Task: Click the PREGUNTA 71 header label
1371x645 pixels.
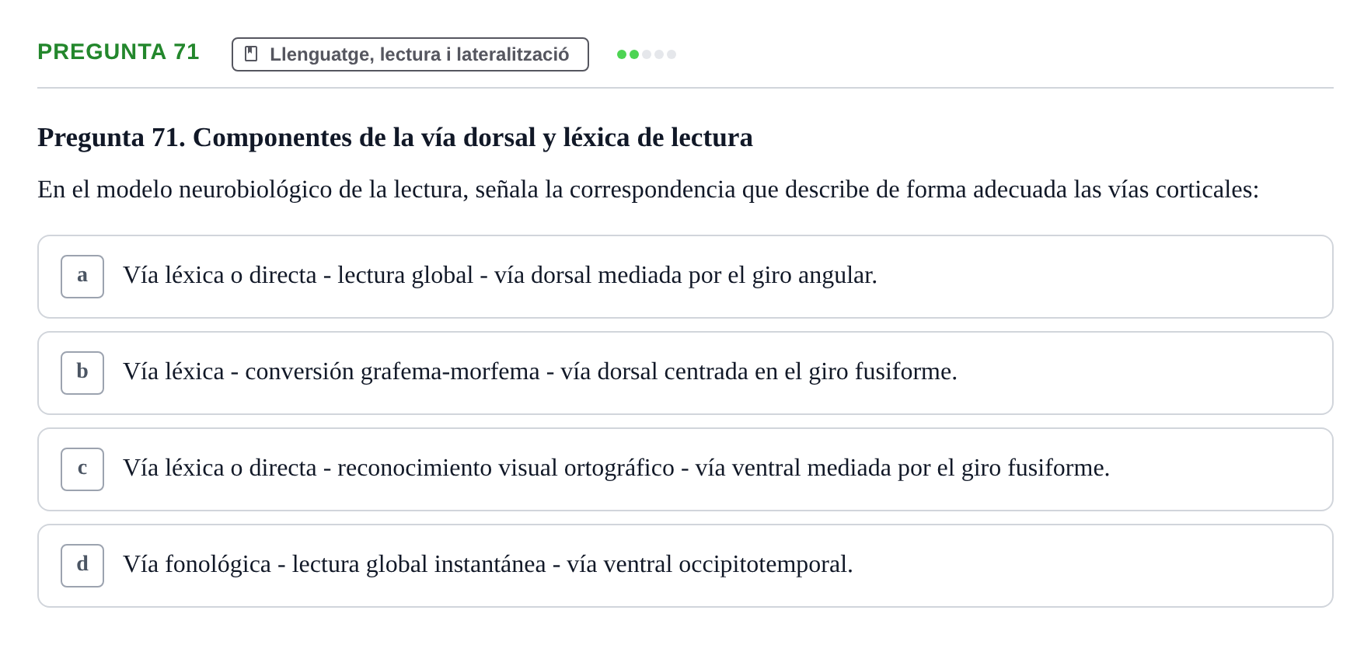Action: coord(118,52)
